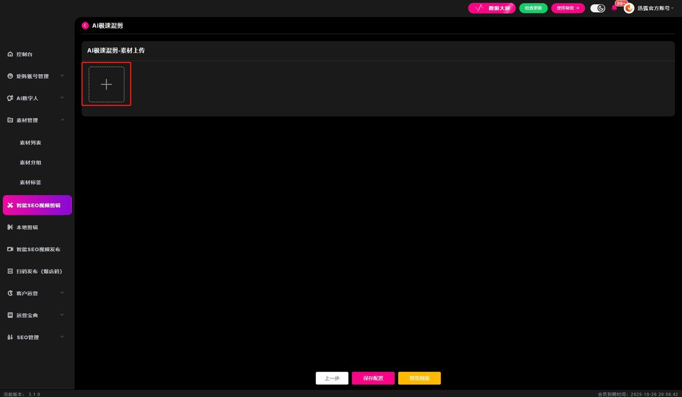
Task: Click the 保存配置 button
Action: click(373, 378)
